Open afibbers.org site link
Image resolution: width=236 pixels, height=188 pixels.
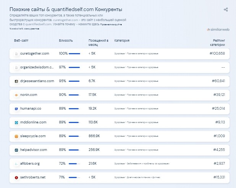[30, 164]
